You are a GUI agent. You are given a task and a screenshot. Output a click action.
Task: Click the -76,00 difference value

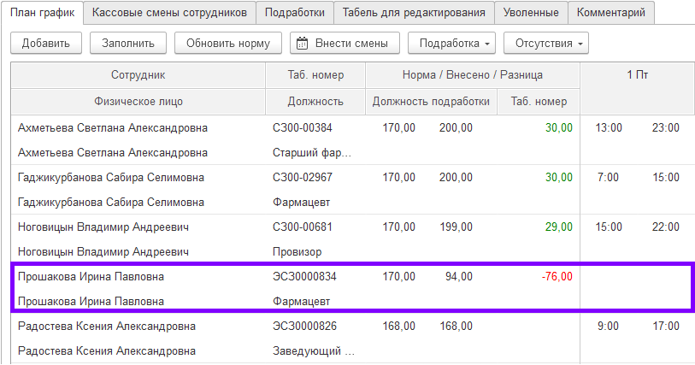557,277
